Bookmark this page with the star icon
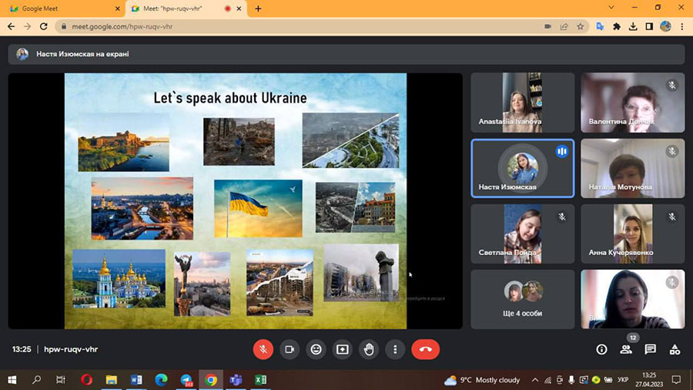Image resolution: width=693 pixels, height=390 pixels. 581,26
